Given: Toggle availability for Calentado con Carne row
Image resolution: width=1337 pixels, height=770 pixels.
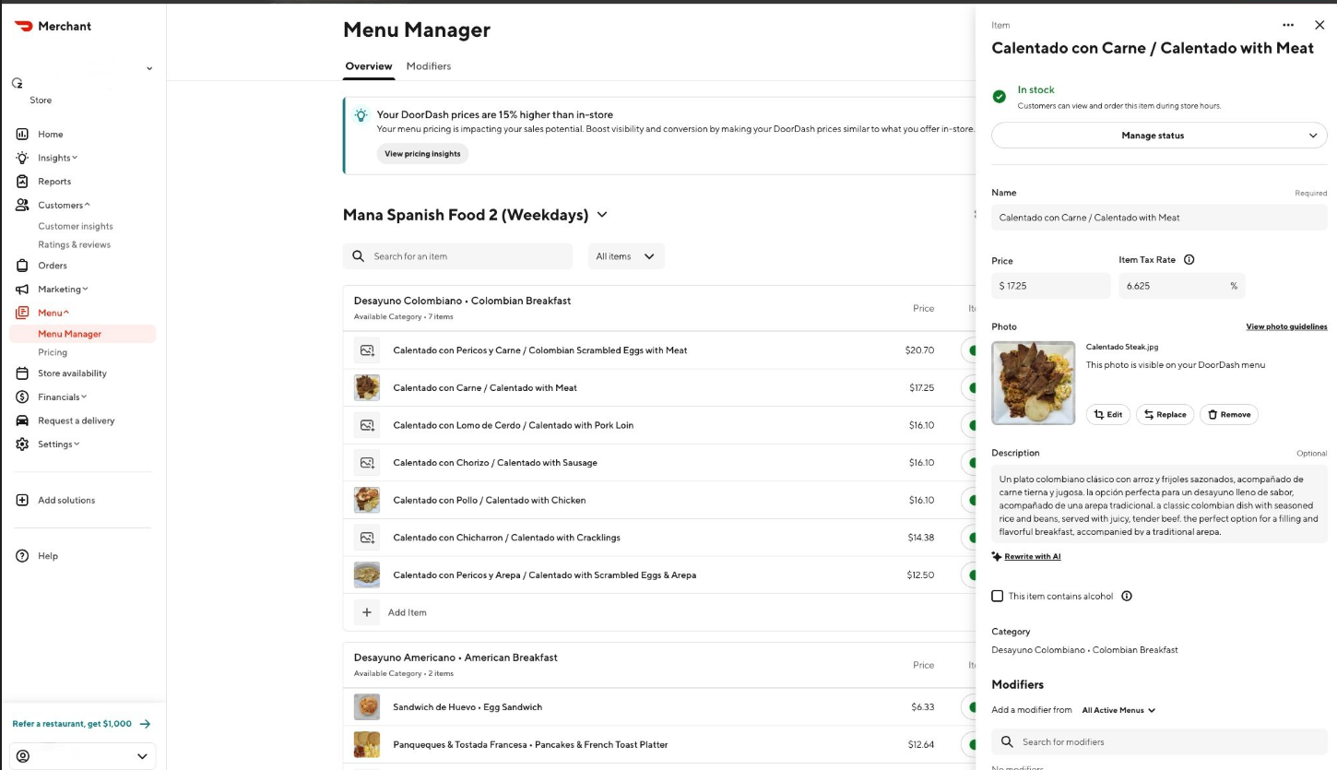Looking at the screenshot, I should [968, 388].
